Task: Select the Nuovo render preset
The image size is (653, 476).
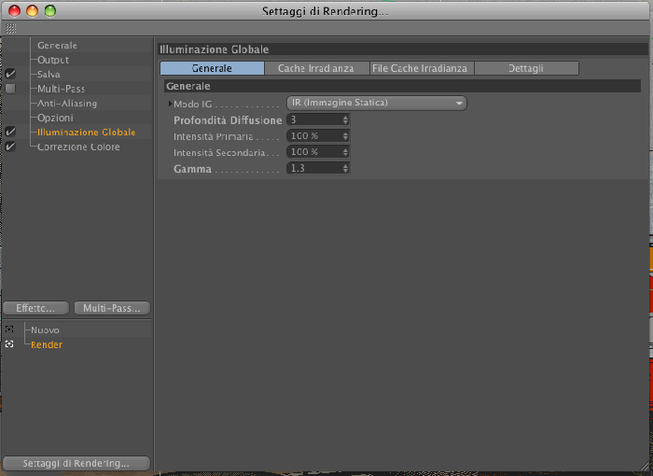Action: (45, 330)
